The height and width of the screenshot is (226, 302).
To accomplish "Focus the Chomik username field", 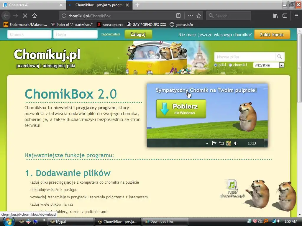I will [x=29, y=34].
